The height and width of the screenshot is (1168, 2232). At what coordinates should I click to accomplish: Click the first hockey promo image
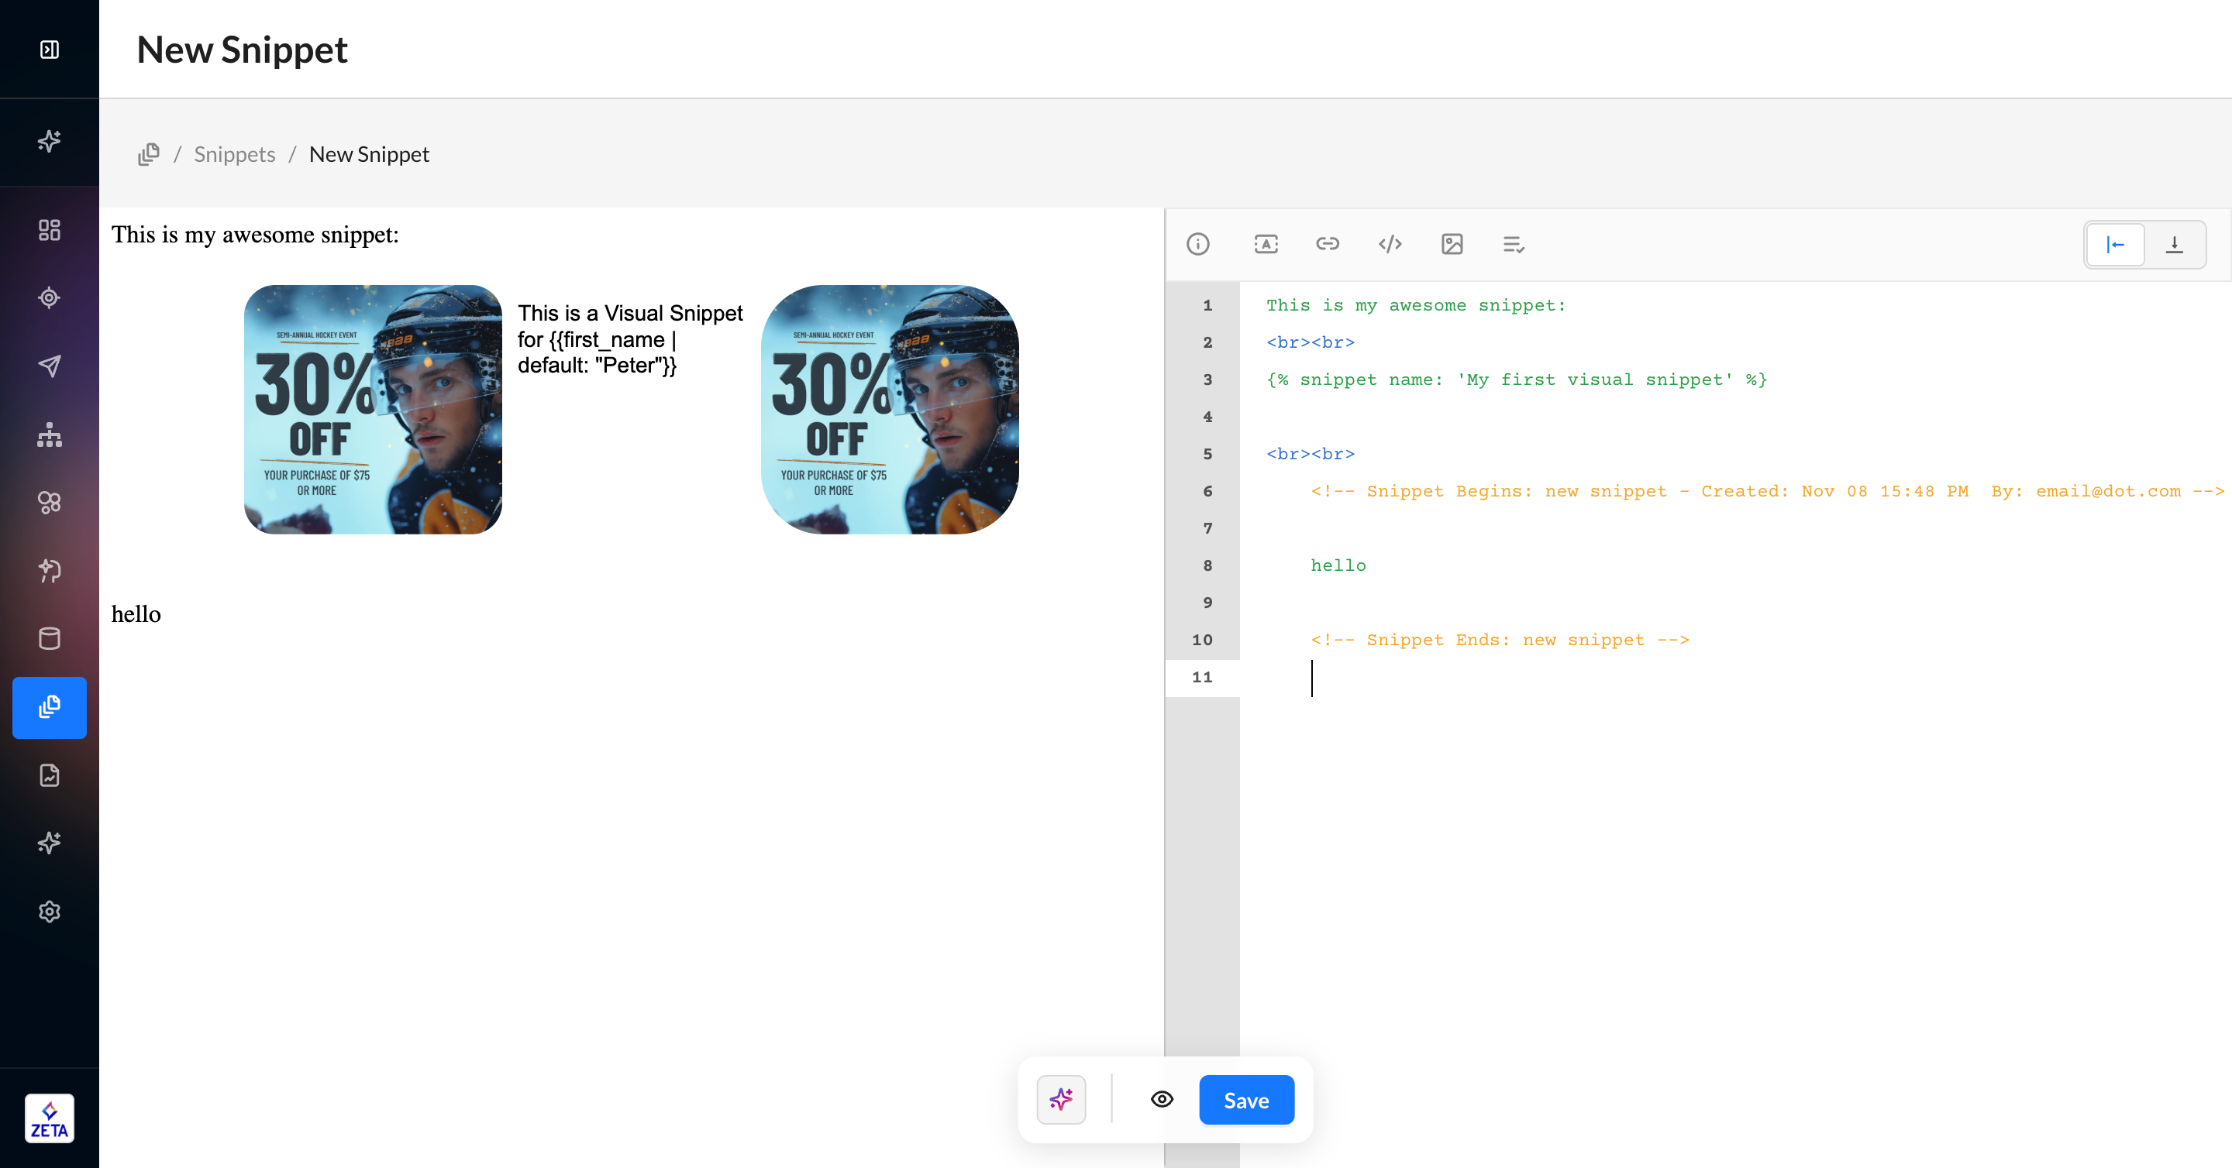373,410
